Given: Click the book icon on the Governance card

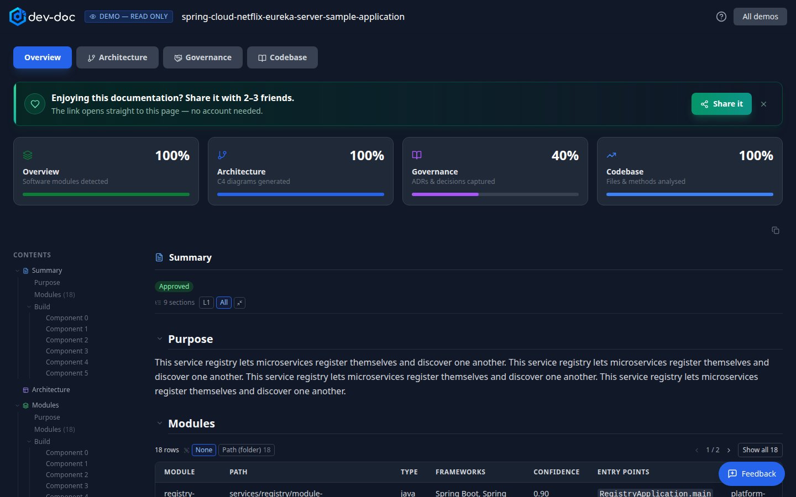Looking at the screenshot, I should coord(417,155).
